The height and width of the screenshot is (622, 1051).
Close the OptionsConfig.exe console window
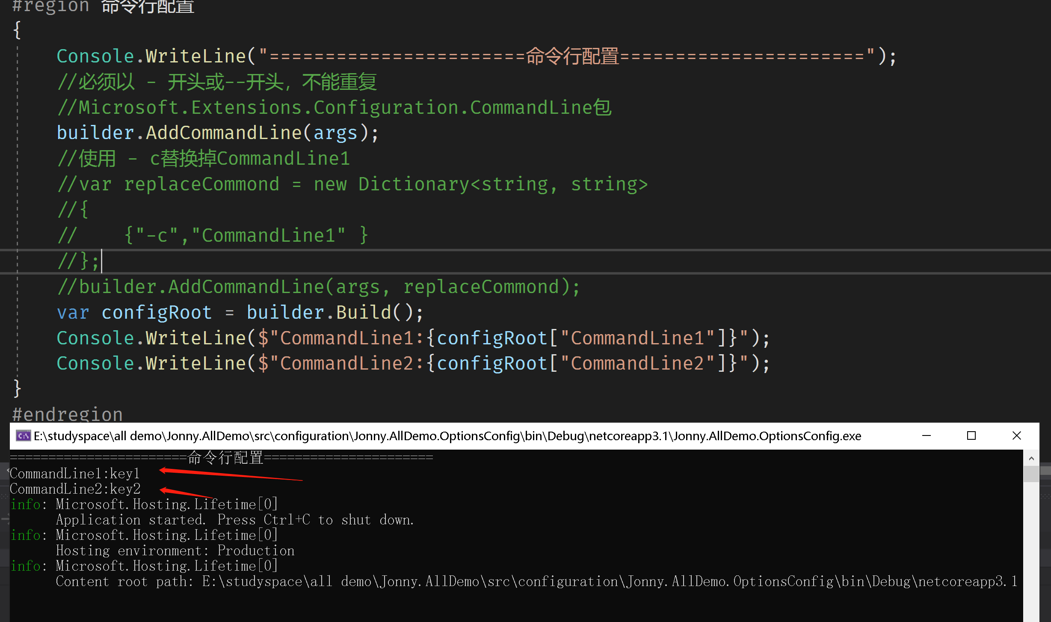pyautogui.click(x=1017, y=436)
